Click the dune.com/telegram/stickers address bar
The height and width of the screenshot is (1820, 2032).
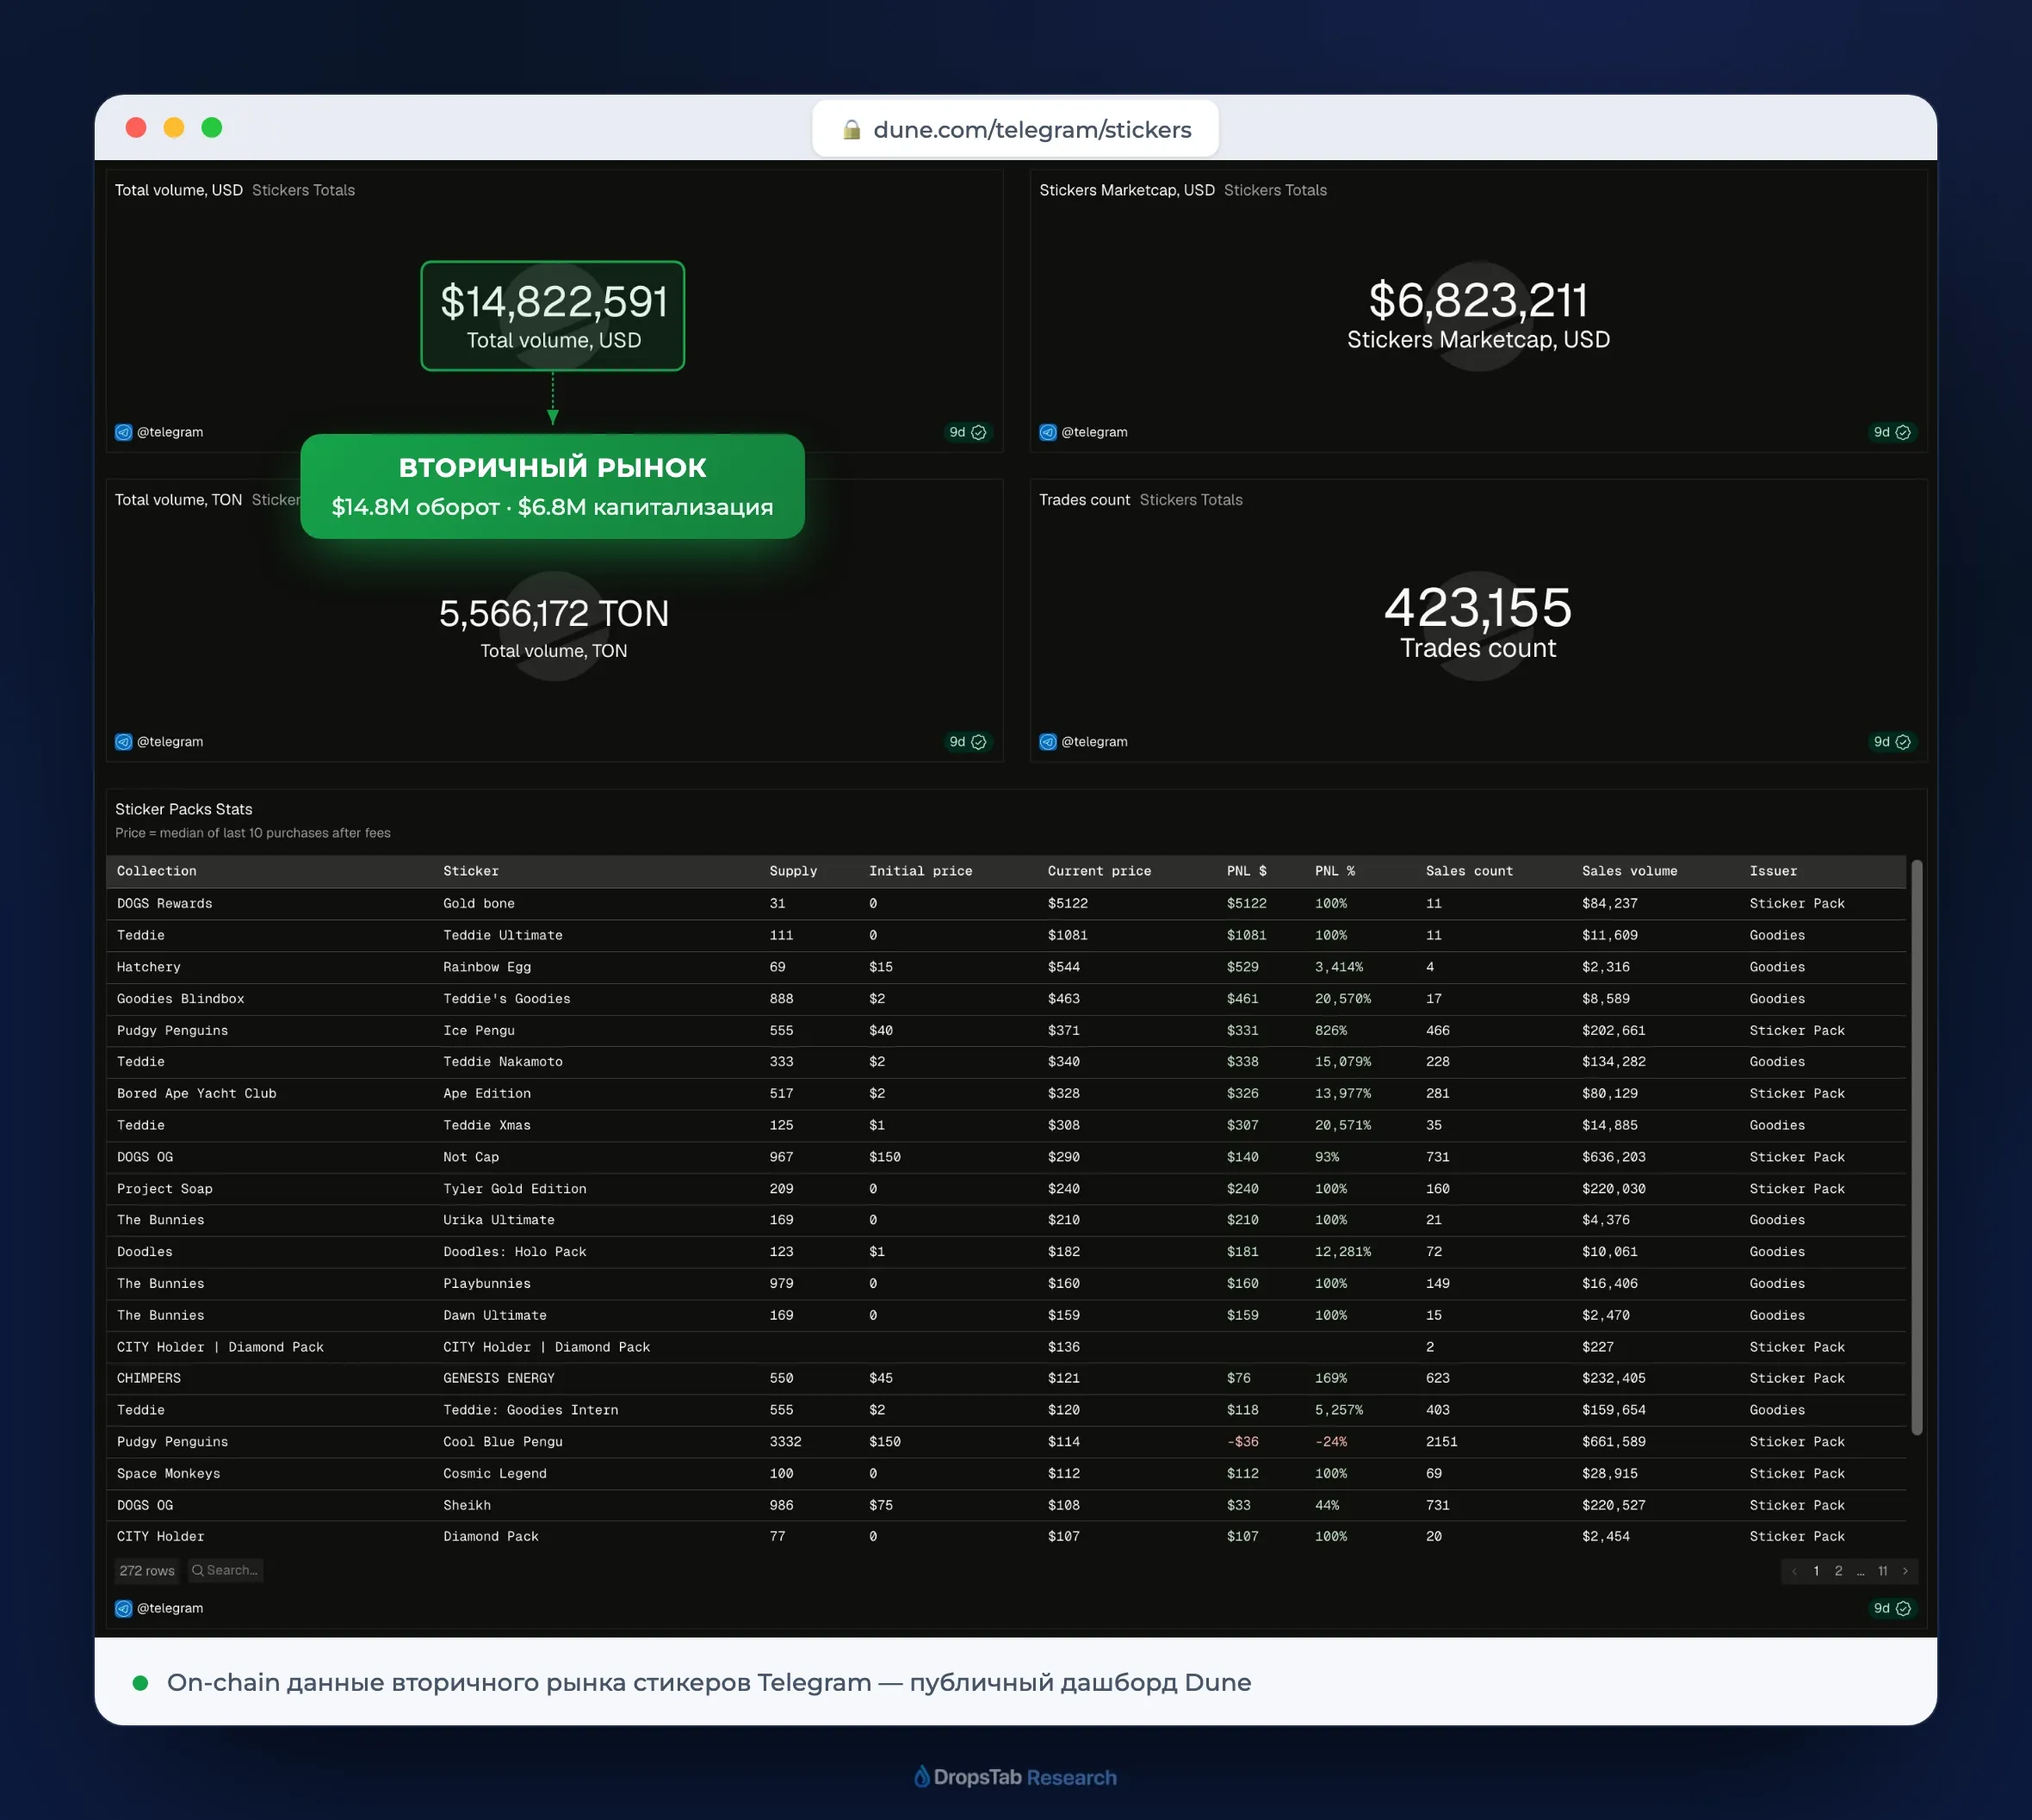[1016, 129]
